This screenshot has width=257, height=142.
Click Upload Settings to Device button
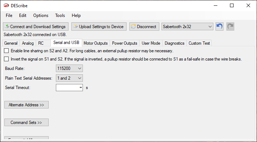pyautogui.click(x=99, y=27)
